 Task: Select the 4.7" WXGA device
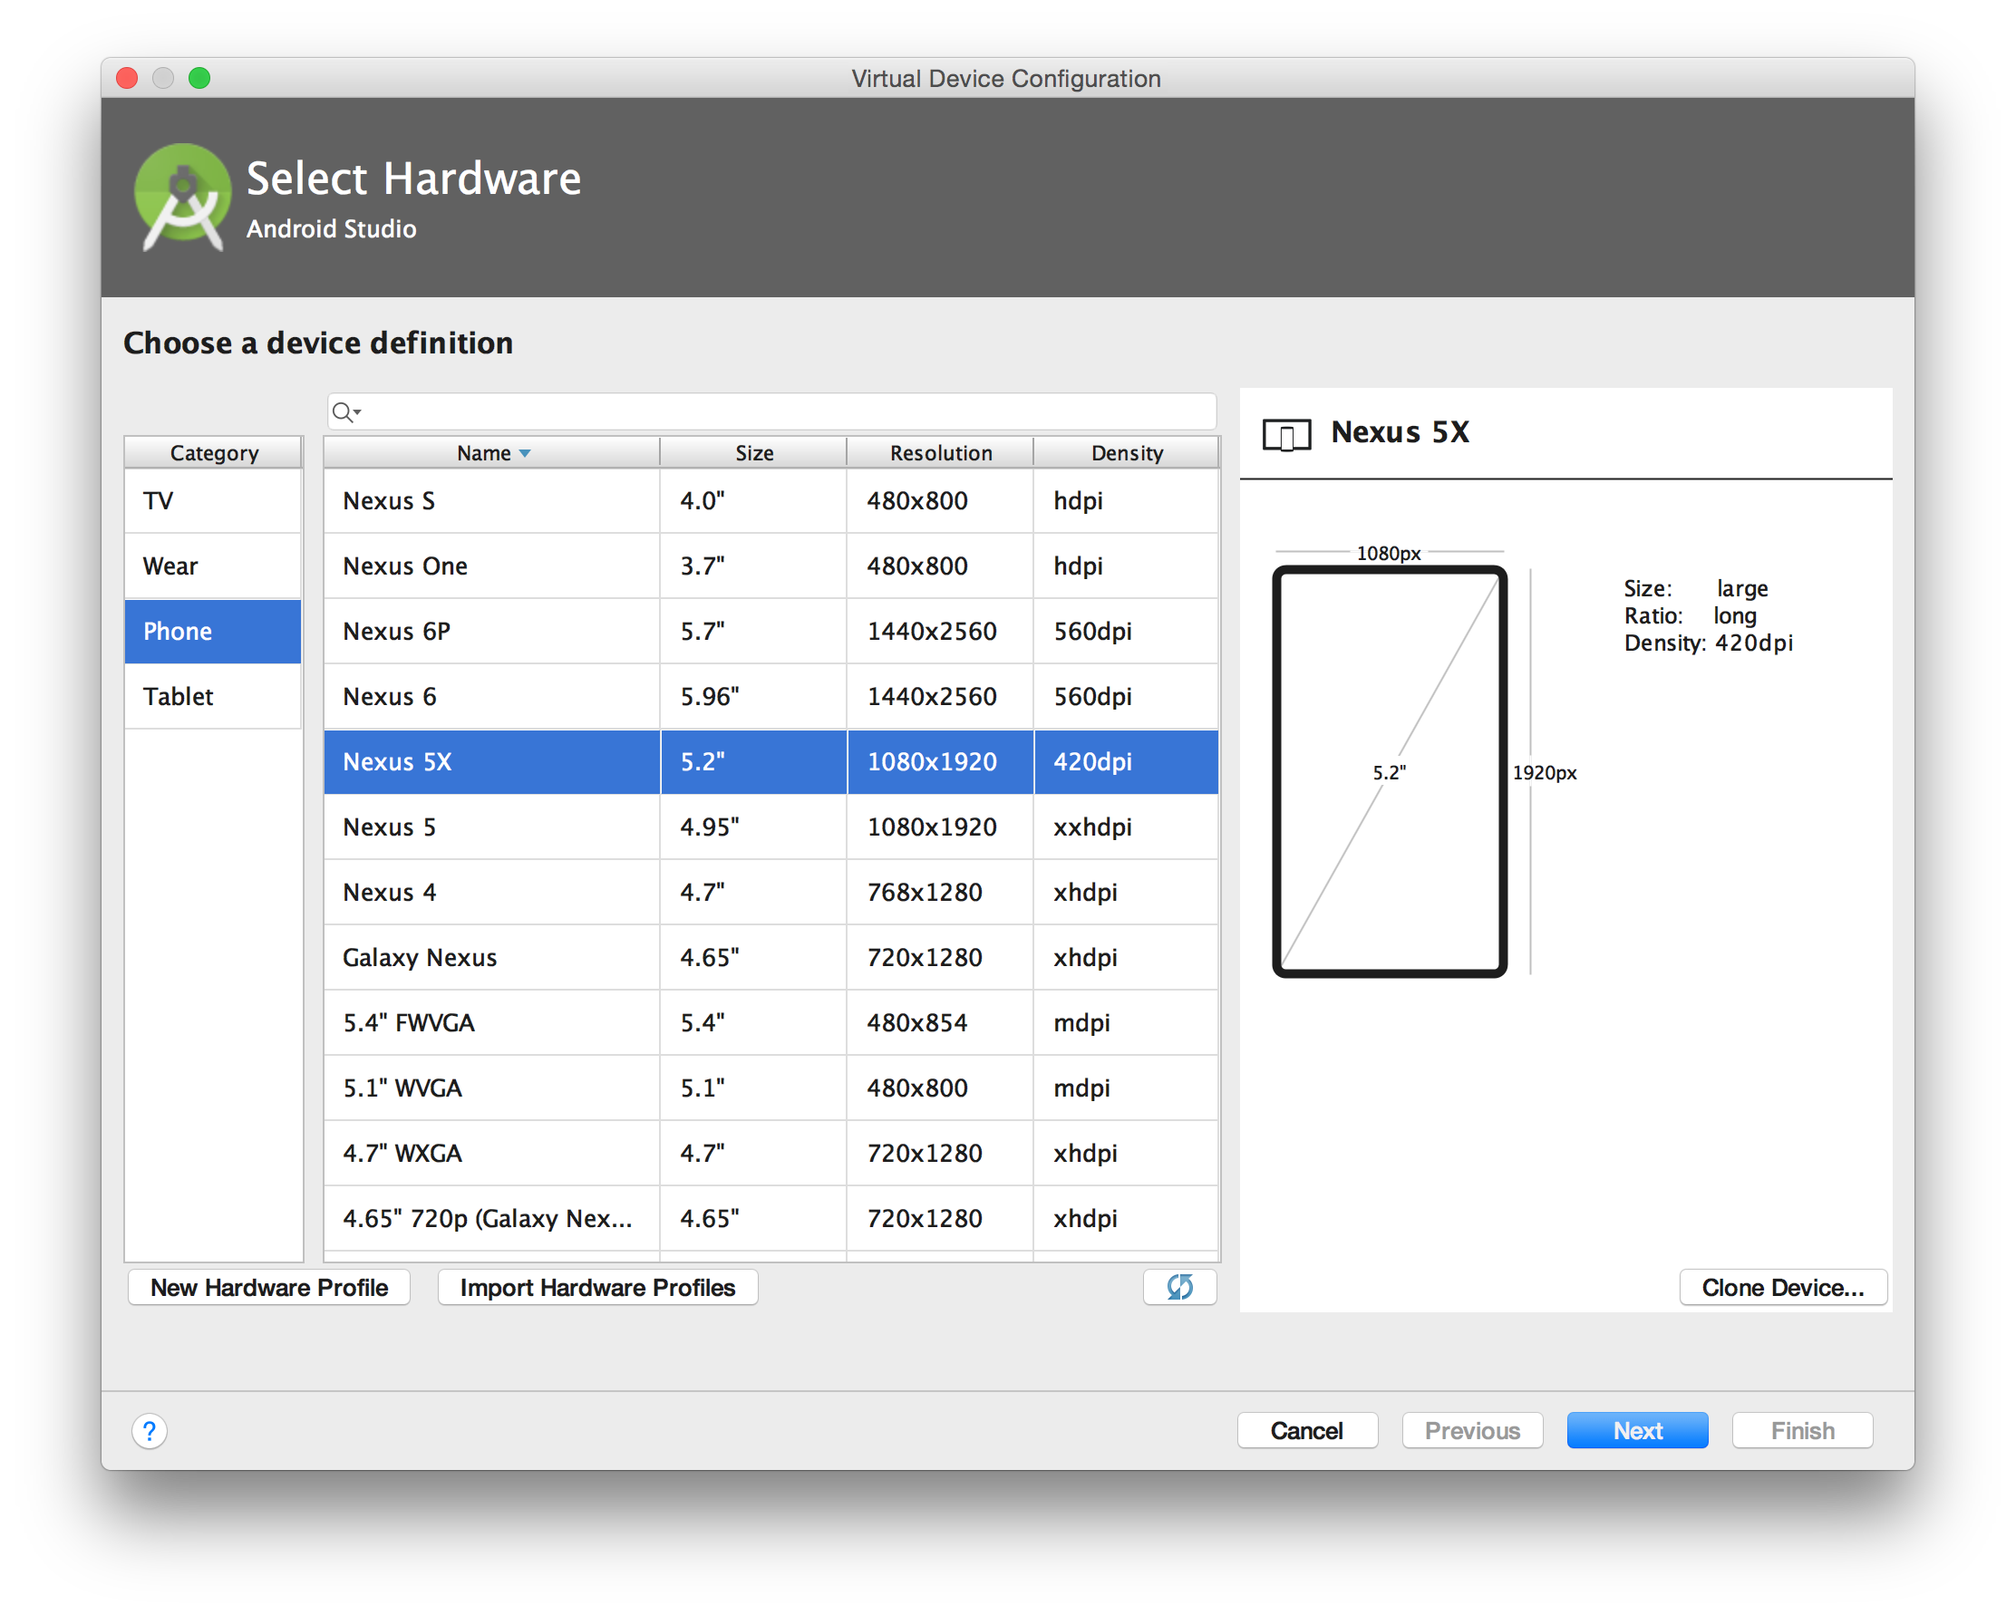pos(771,1155)
